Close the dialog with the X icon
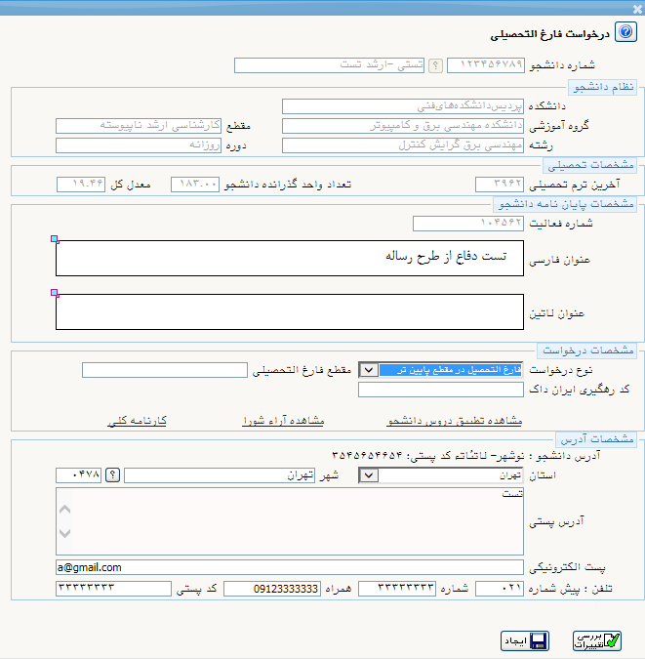 tap(637, 9)
